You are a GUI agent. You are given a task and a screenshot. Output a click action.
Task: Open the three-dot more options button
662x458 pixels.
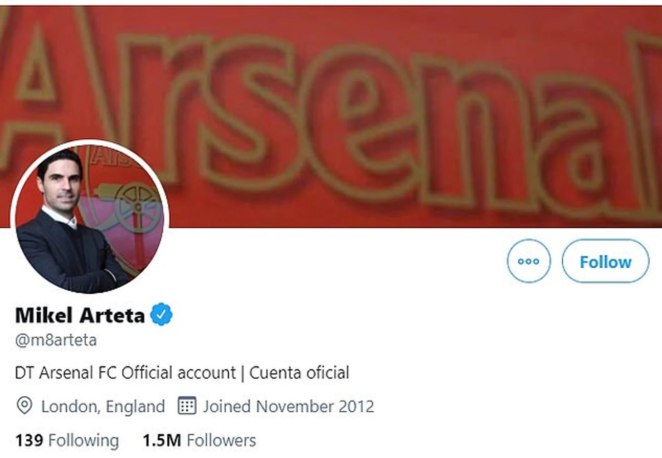point(529,261)
